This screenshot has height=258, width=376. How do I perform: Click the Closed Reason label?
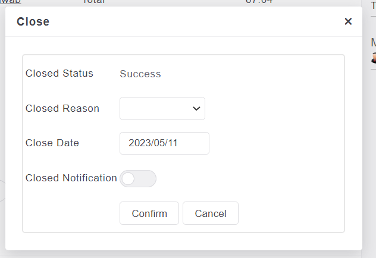pyautogui.click(x=62, y=108)
